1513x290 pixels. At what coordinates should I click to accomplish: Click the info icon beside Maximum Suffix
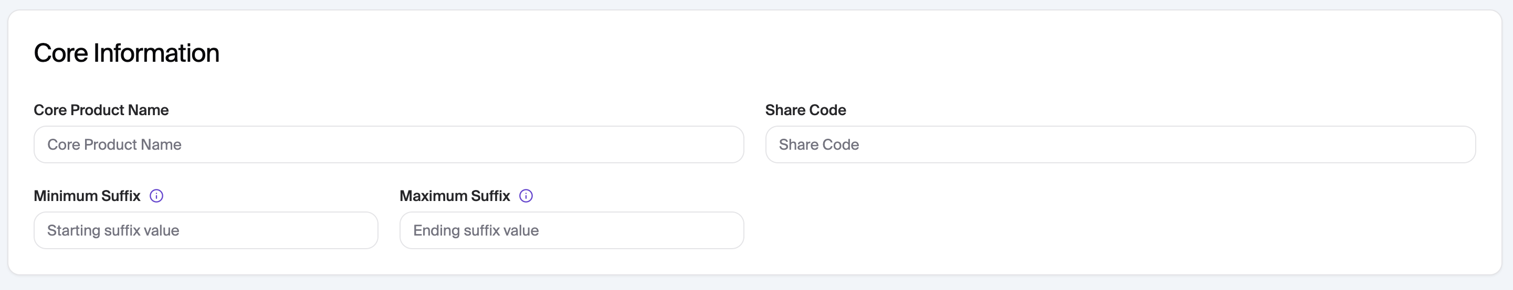tap(526, 196)
